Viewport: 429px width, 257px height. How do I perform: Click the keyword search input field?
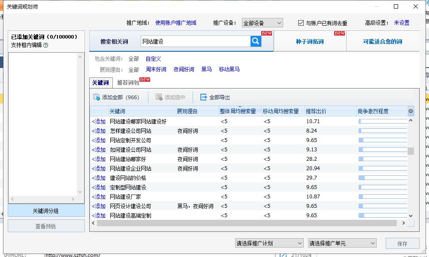pos(195,41)
